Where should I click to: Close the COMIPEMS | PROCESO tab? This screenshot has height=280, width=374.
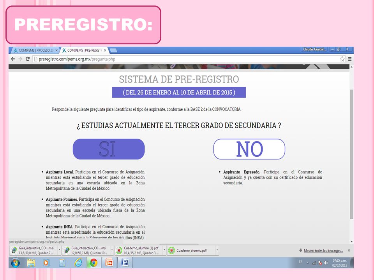pos(56,51)
